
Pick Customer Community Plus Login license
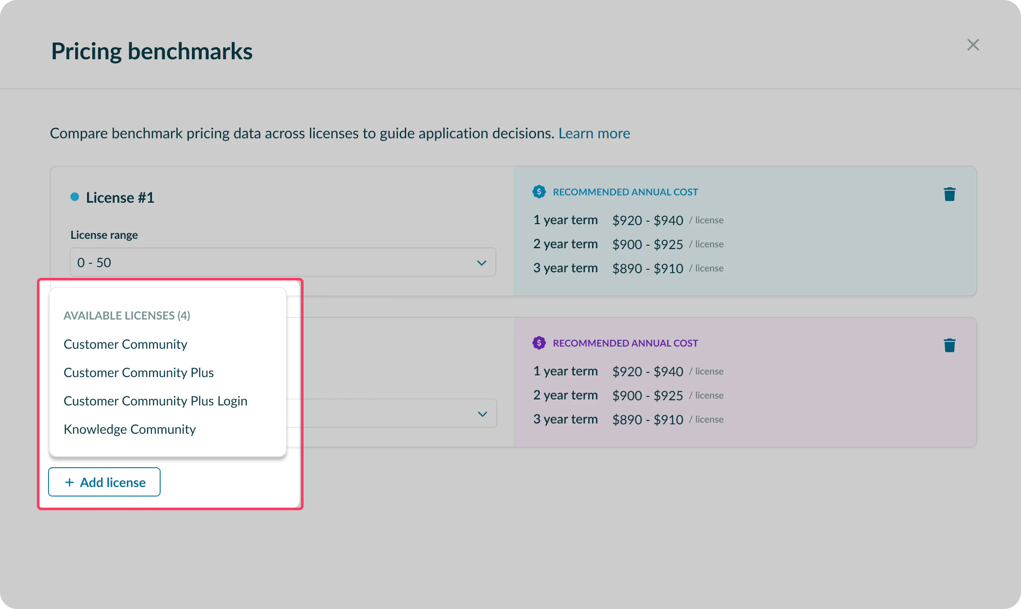coord(155,401)
